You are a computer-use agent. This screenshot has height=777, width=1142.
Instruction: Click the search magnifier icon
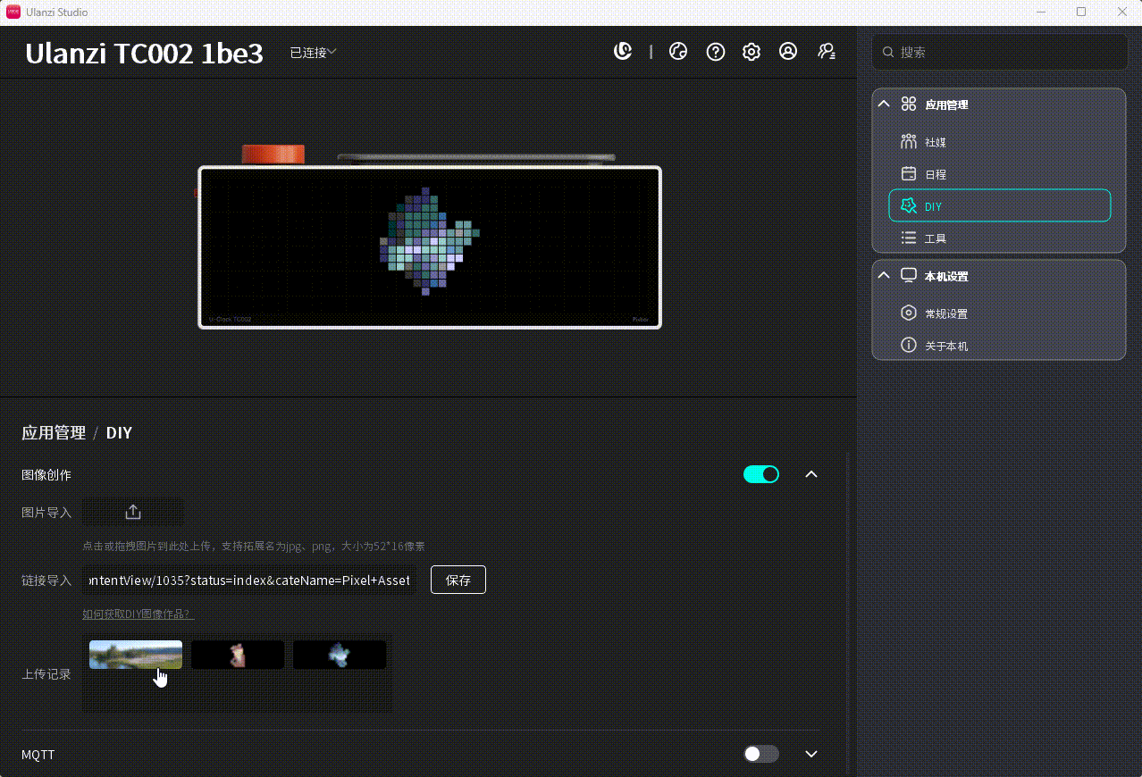coord(888,53)
